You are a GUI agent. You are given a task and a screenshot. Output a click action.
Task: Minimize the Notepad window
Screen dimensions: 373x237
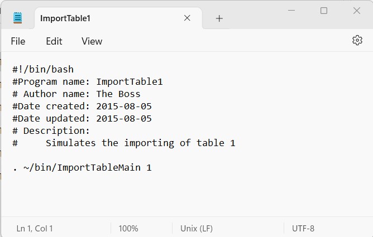tap(291, 11)
